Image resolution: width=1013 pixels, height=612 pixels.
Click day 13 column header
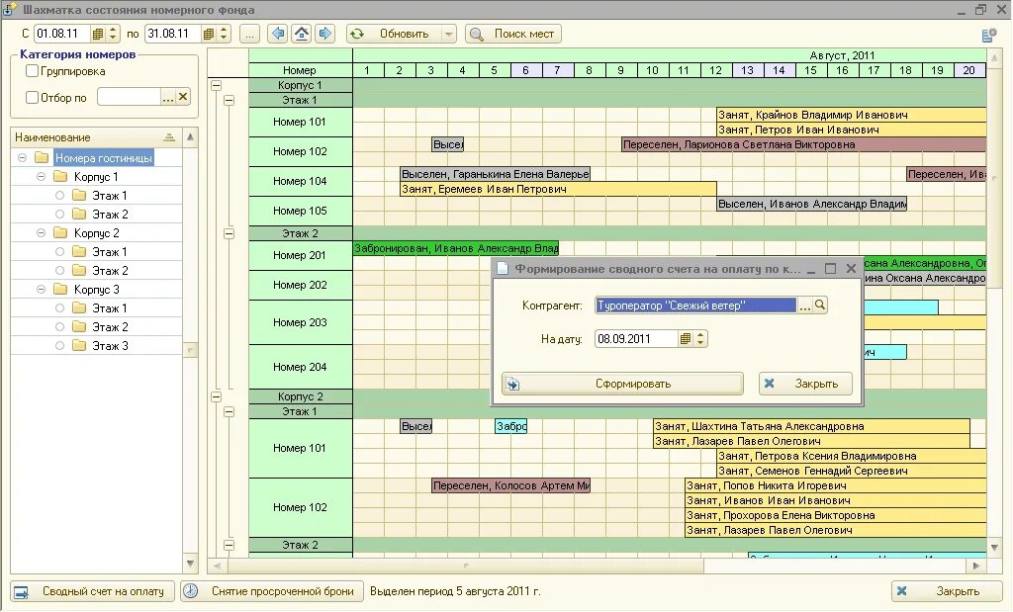pyautogui.click(x=748, y=70)
